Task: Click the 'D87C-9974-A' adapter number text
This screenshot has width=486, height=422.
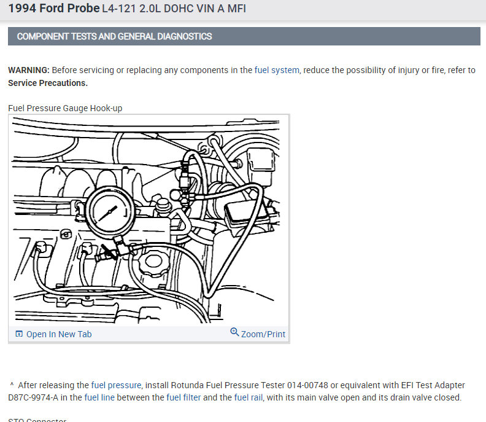Action: click(x=33, y=397)
